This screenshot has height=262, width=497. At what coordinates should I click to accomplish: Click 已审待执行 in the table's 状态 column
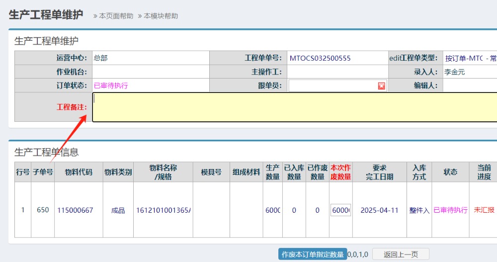point(450,210)
